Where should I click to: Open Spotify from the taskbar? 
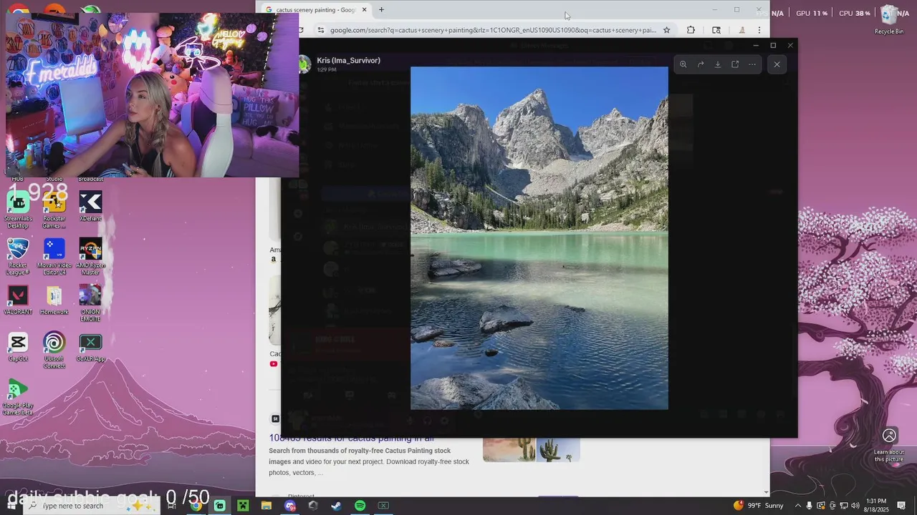coord(360,506)
